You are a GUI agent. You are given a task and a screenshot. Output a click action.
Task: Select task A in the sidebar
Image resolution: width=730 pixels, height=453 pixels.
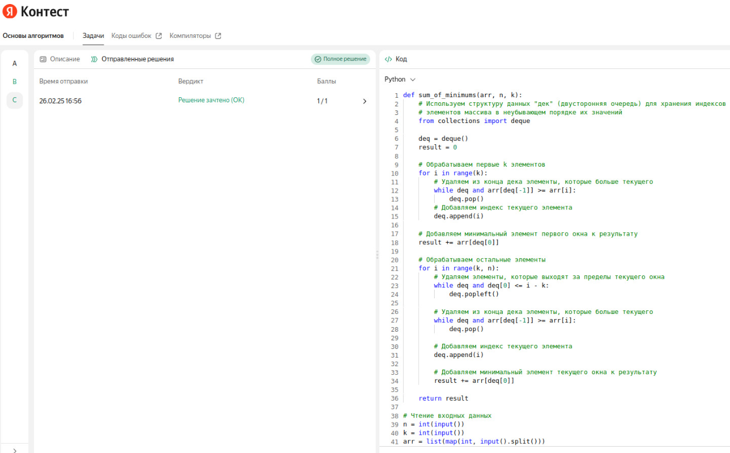point(14,64)
